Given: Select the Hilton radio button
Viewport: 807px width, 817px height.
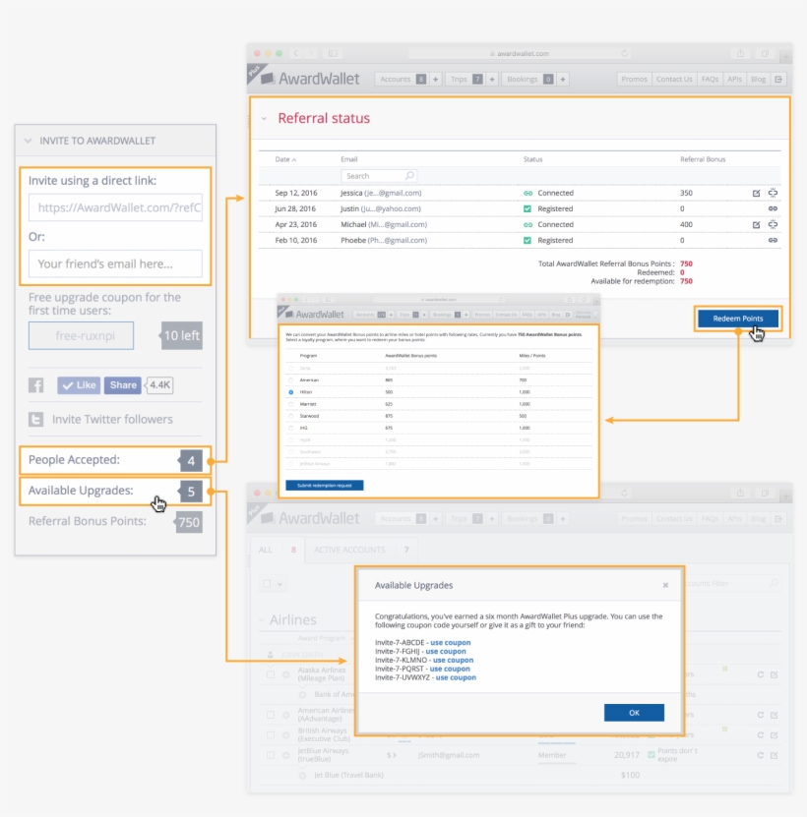Looking at the screenshot, I should click(x=291, y=391).
